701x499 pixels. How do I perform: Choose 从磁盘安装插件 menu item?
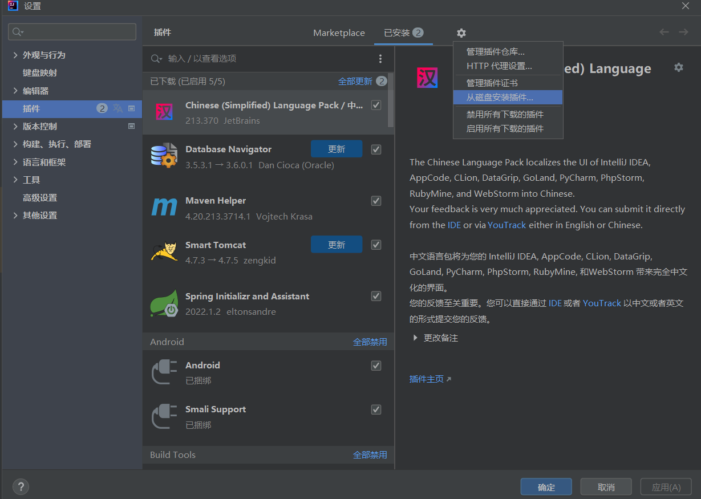click(508, 98)
